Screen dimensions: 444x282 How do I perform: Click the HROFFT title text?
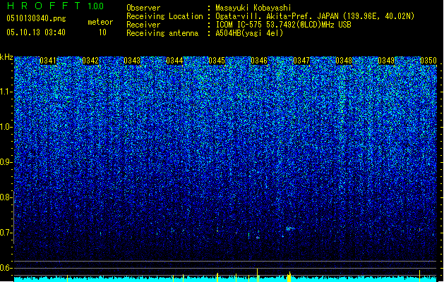pos(44,6)
